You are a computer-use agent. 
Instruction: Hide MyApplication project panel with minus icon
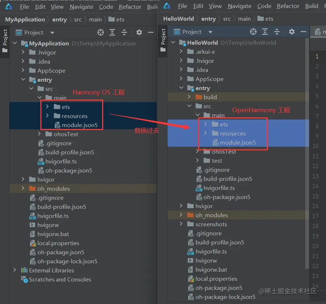[151, 32]
